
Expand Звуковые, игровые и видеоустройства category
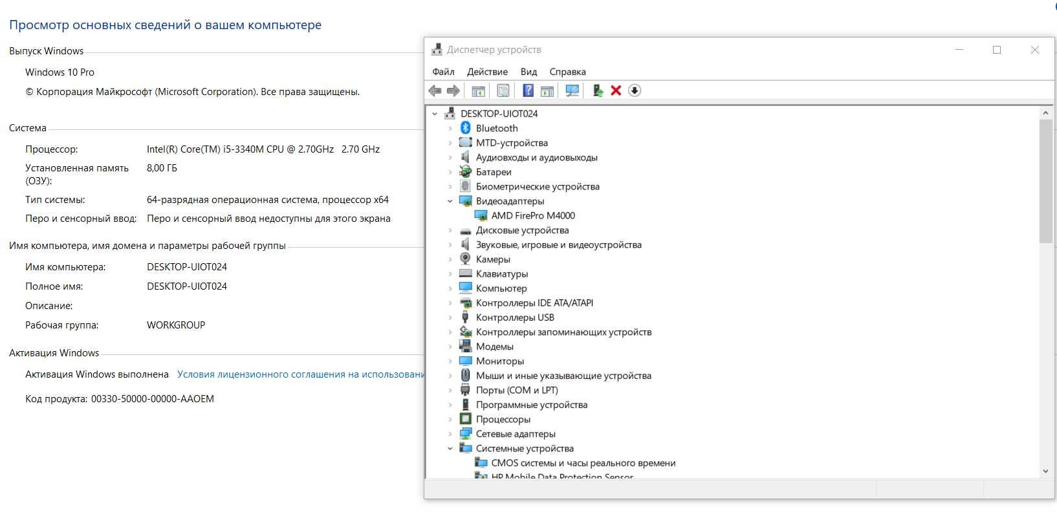pos(450,244)
